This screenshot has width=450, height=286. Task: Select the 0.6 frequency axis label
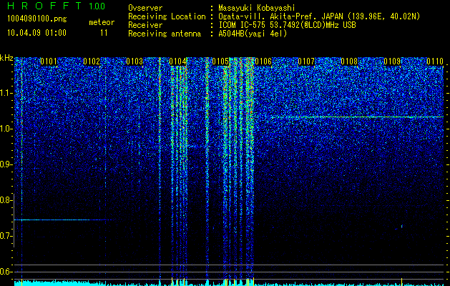[6, 272]
